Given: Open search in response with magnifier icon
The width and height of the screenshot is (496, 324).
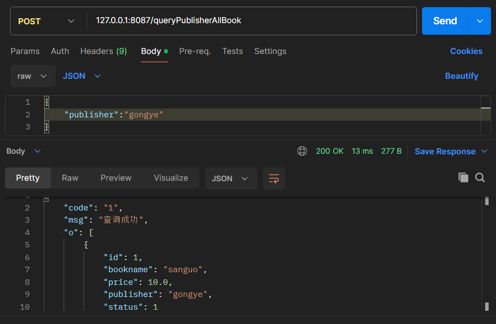Looking at the screenshot, I should coord(480,177).
